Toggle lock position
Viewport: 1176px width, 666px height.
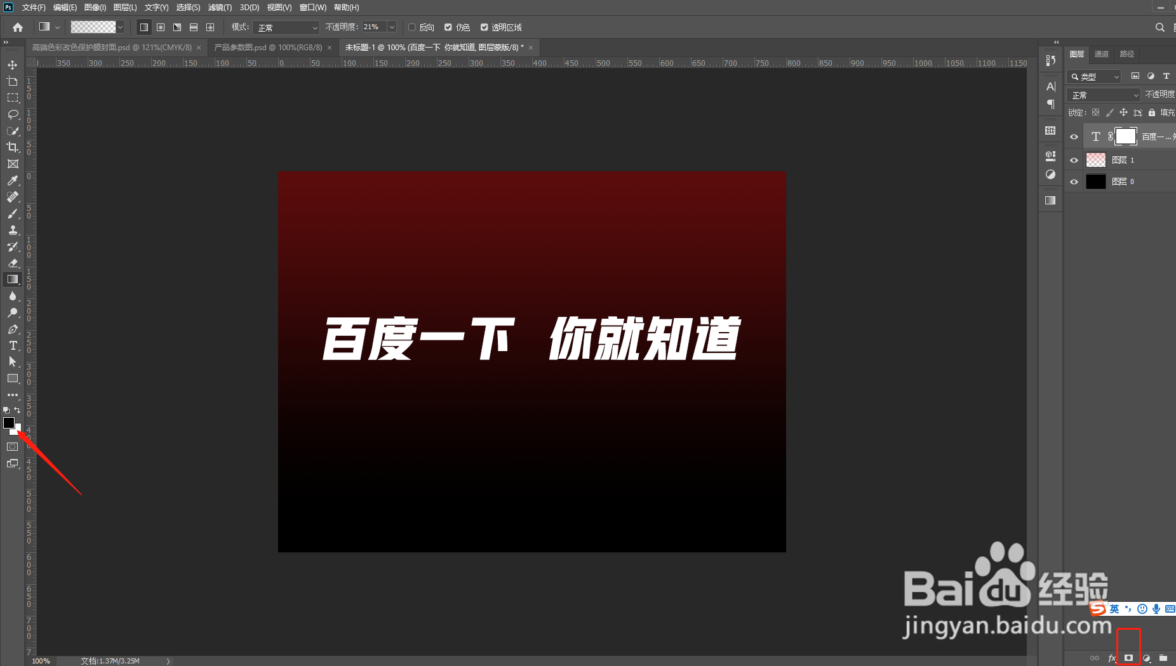tap(1123, 112)
